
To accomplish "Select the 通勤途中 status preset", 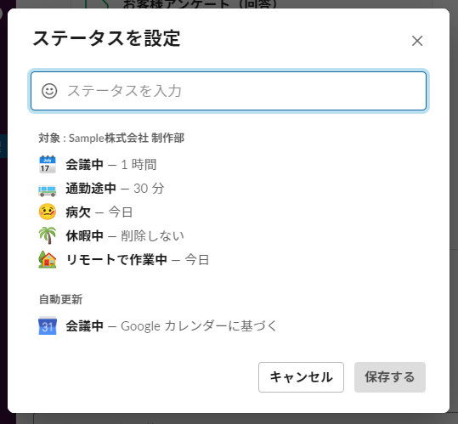I will [x=101, y=189].
